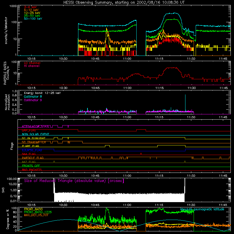
Task: Click the SC_TRANSMITTER flag label
Action: click(34, 142)
